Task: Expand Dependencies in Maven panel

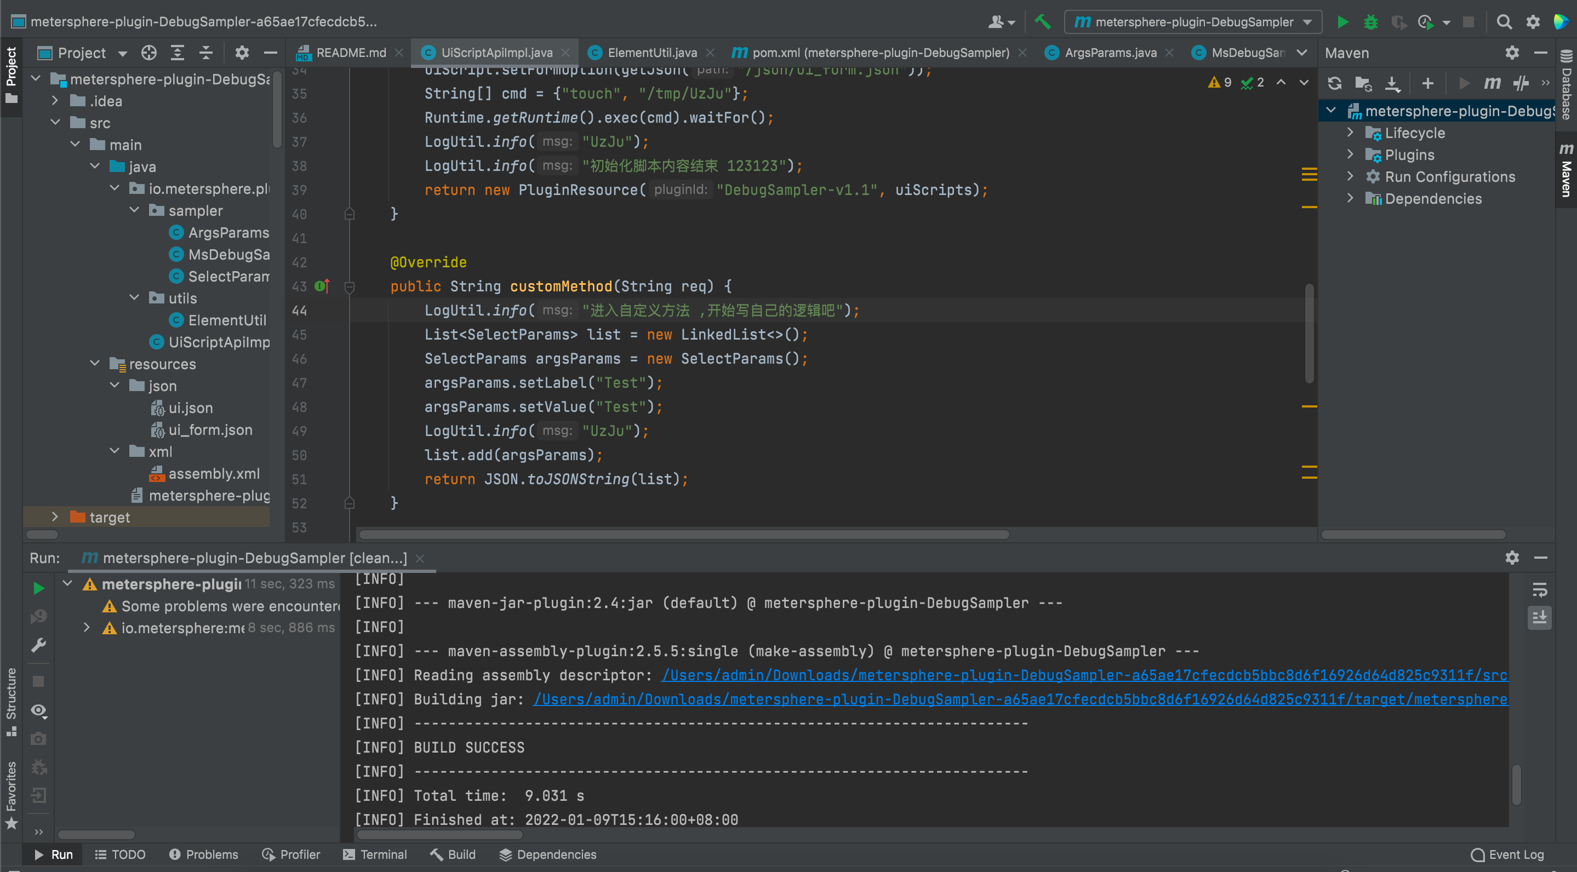Action: pos(1351,198)
